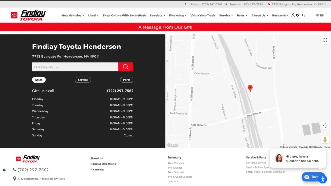Expand the About Us header menu
The height and width of the screenshot is (186, 331).
click(x=260, y=15)
